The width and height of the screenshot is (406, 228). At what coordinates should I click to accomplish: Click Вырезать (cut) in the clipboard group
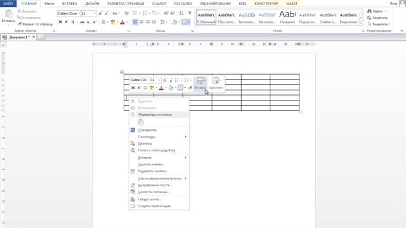coord(27,11)
